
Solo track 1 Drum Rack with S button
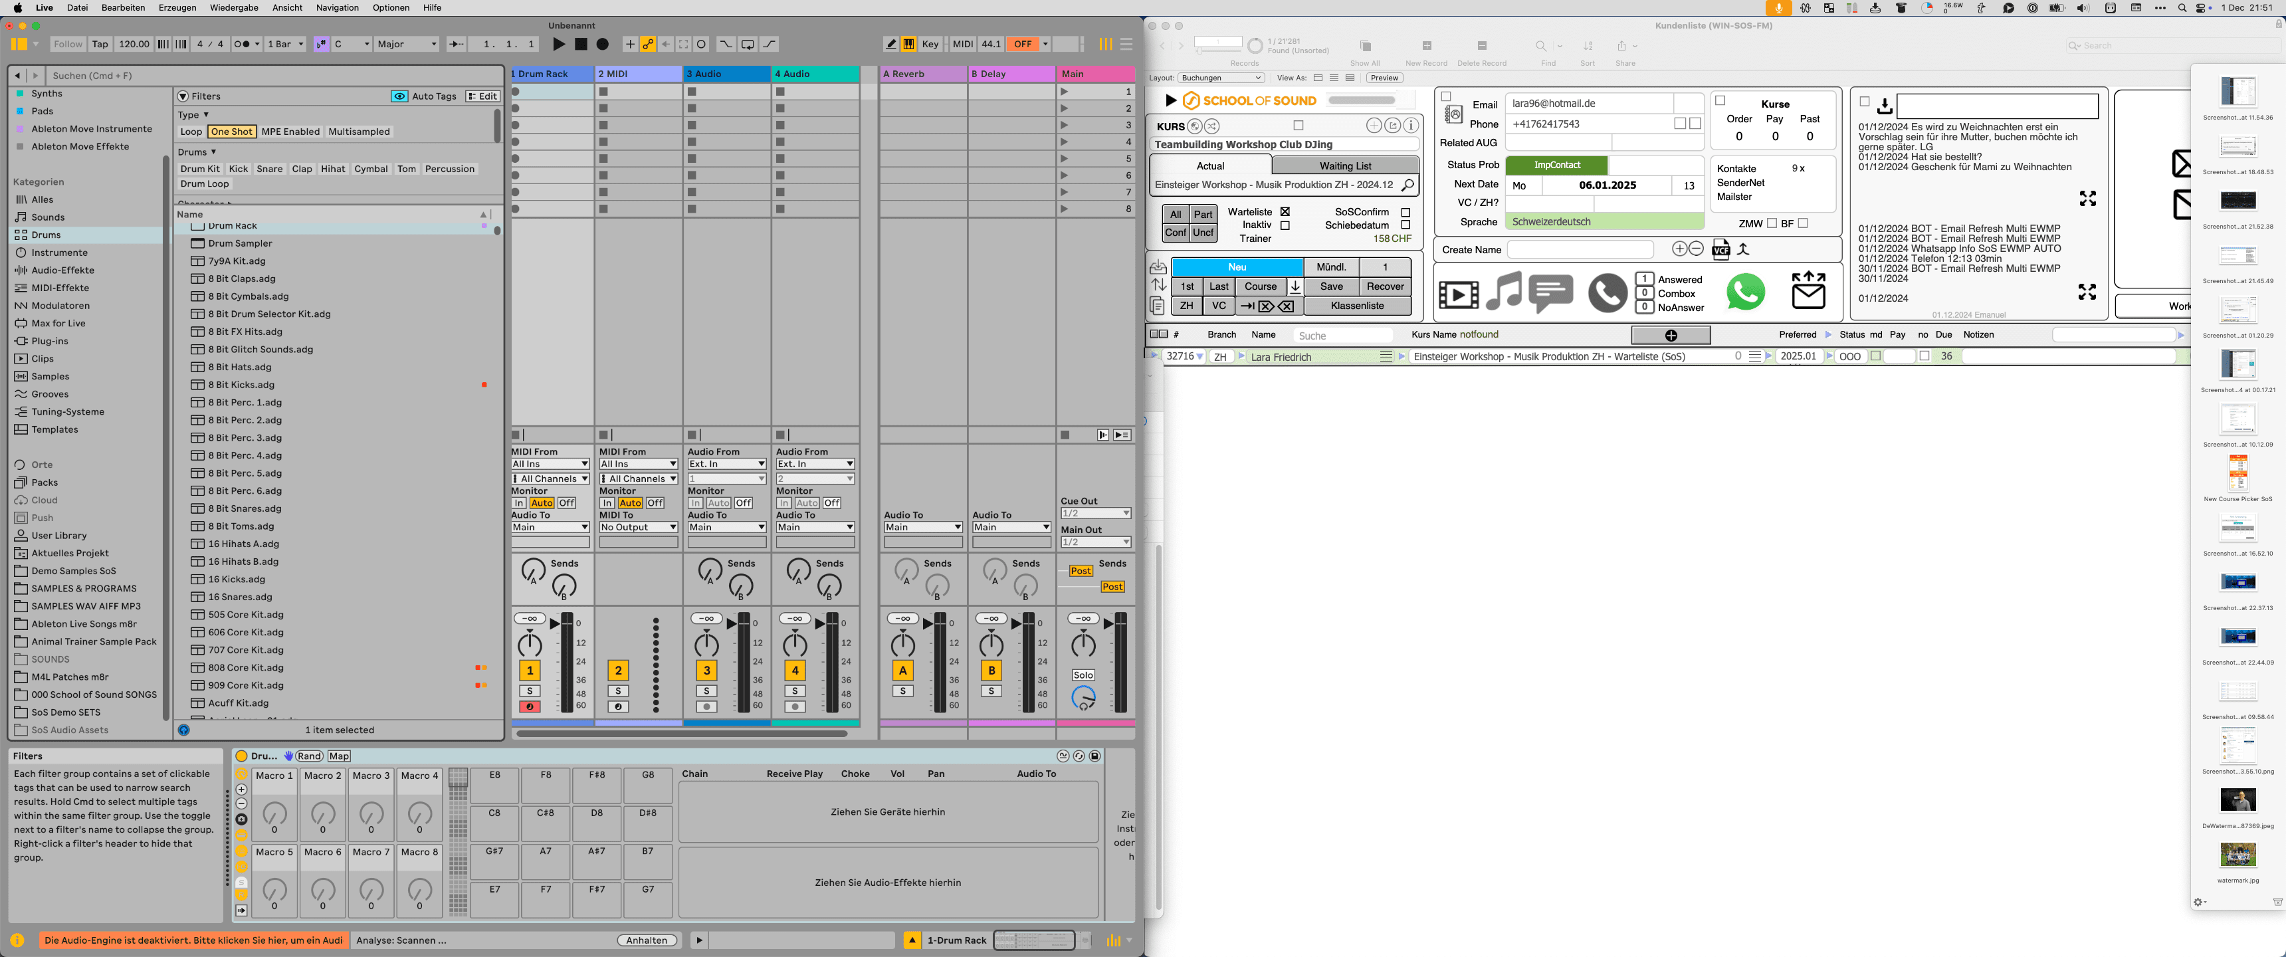coord(530,691)
